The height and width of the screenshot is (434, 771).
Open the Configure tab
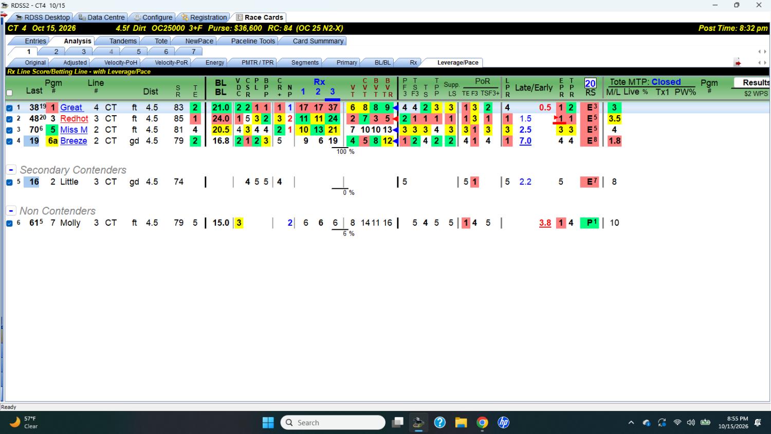click(x=154, y=17)
